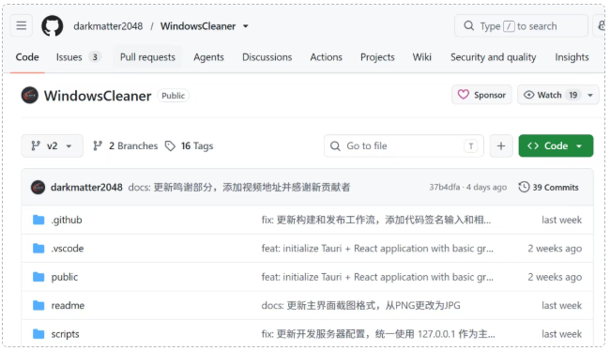Open the scripts row commit message 'fix: 更新开发服务器配置'
Image resolution: width=610 pixels, height=351 pixels.
coord(378,334)
